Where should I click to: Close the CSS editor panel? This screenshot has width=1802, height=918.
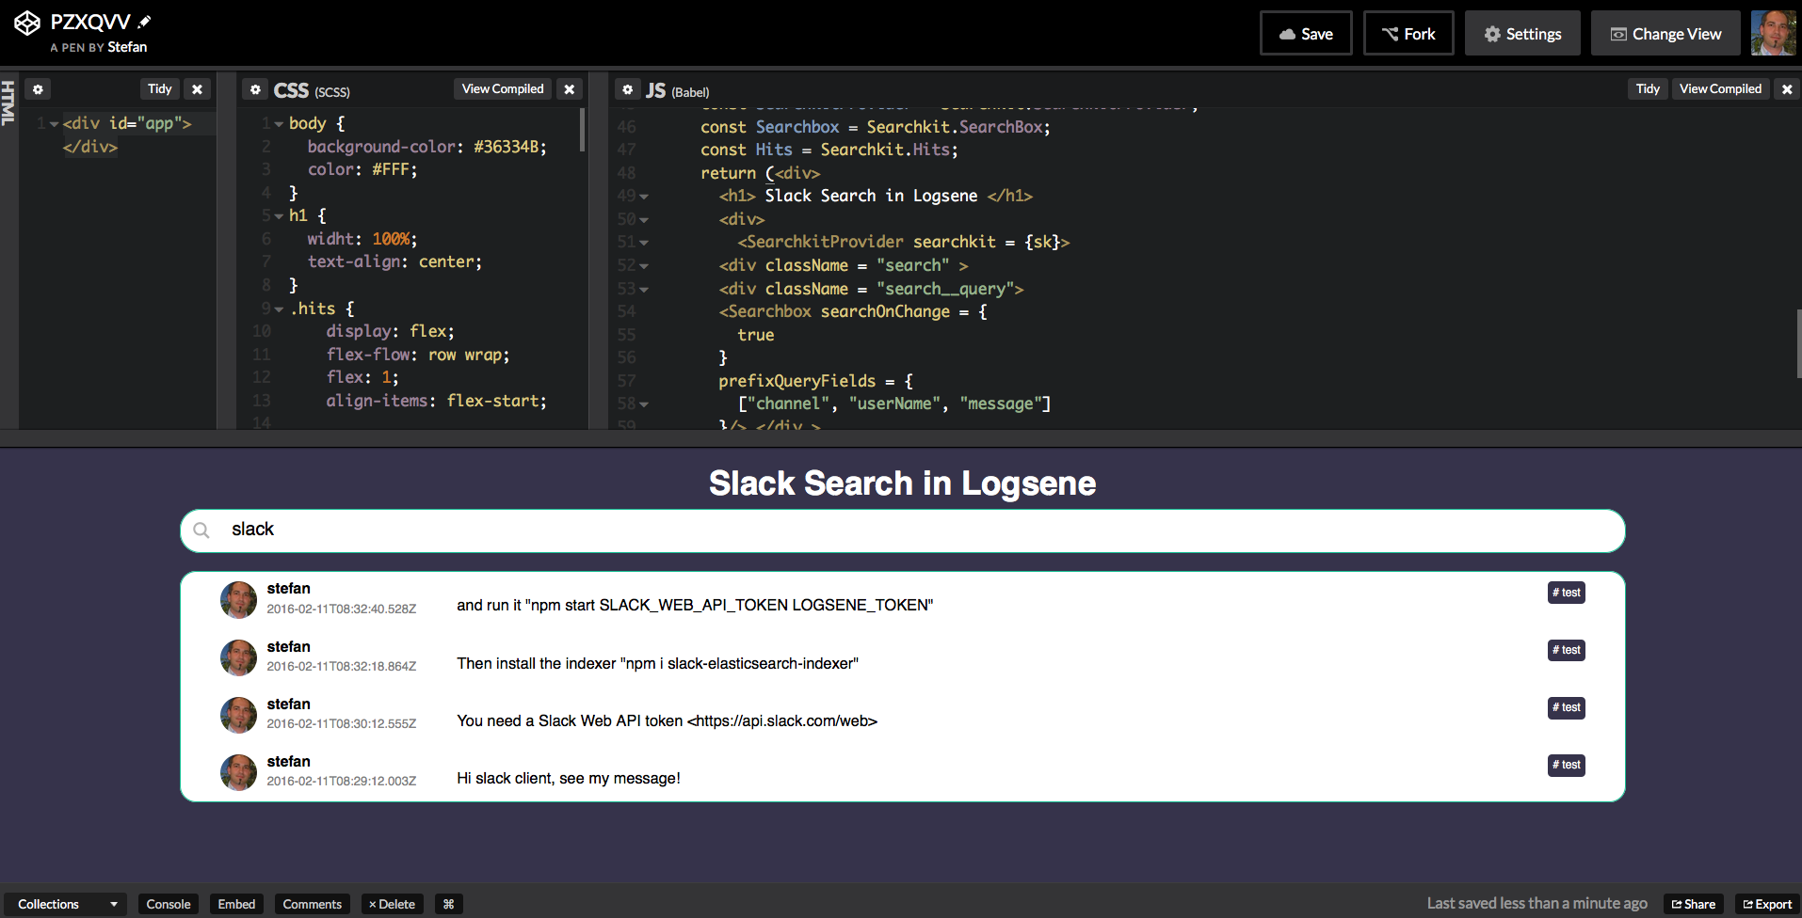[x=570, y=89]
